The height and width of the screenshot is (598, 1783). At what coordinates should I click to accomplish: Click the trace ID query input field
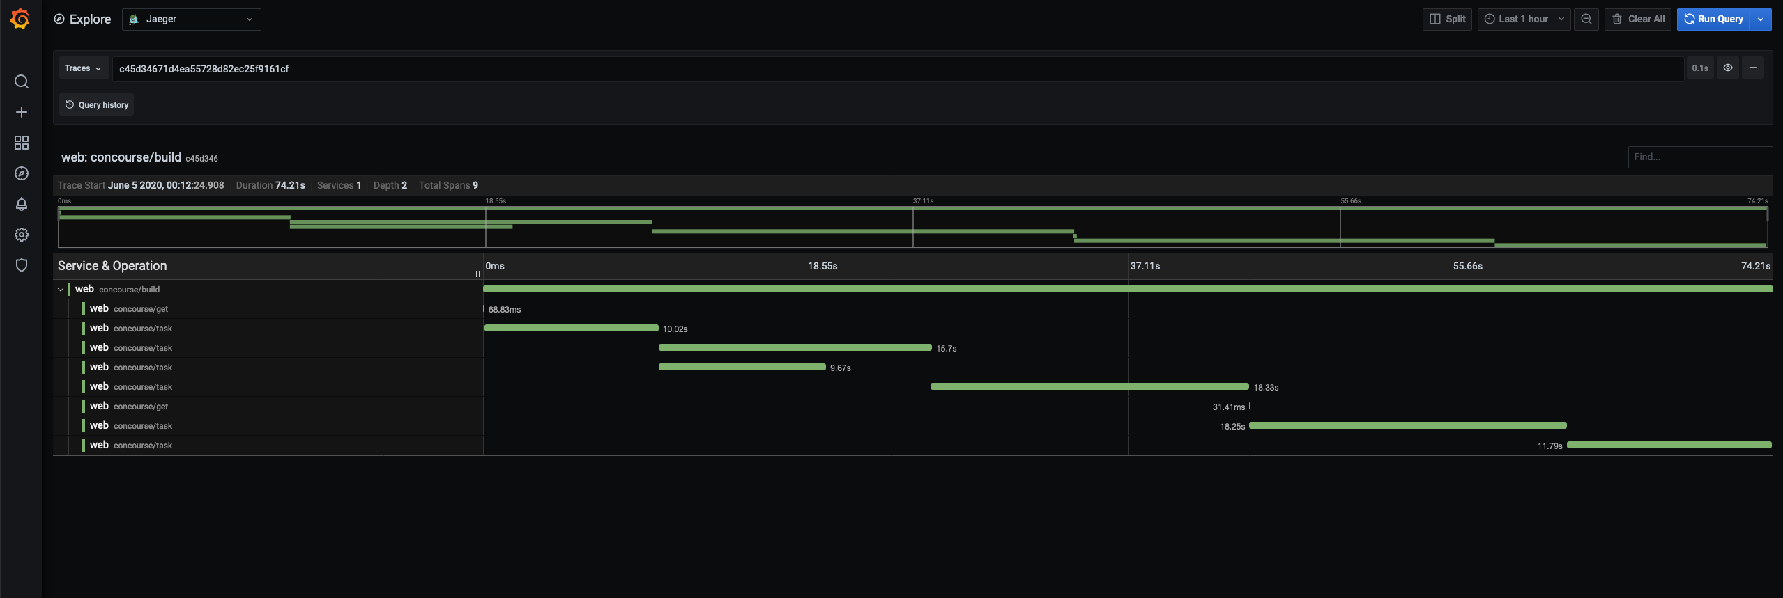(898, 68)
